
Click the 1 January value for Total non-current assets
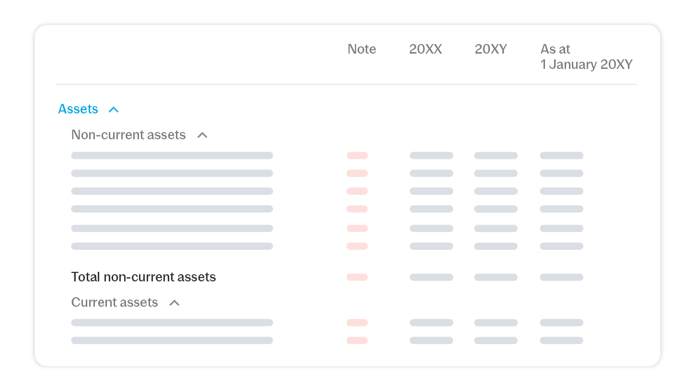pyautogui.click(x=561, y=277)
